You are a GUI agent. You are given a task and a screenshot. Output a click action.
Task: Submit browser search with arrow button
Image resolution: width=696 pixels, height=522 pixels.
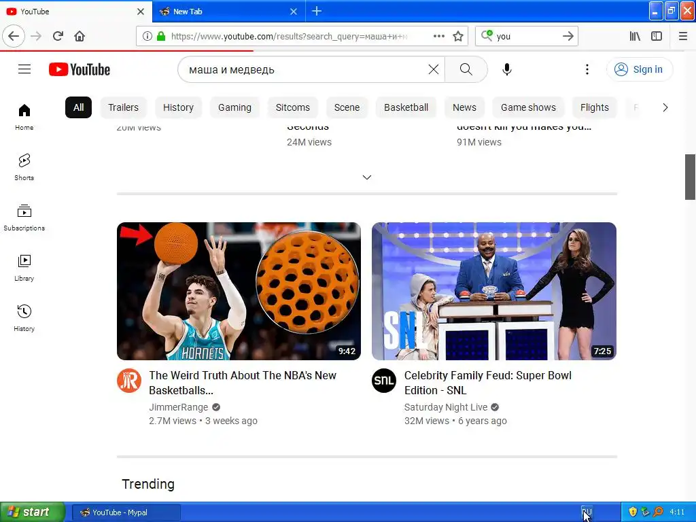click(x=568, y=36)
